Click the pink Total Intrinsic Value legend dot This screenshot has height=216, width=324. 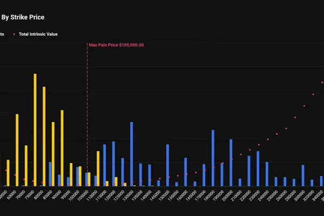coord(14,34)
